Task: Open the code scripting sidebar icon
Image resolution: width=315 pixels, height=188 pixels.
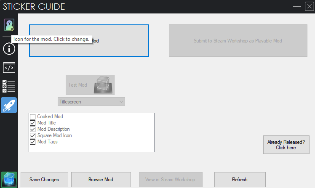Action: [9, 67]
